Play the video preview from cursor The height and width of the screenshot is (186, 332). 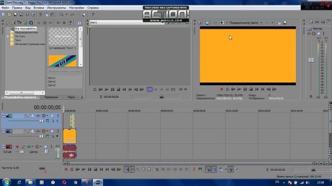coord(239,89)
